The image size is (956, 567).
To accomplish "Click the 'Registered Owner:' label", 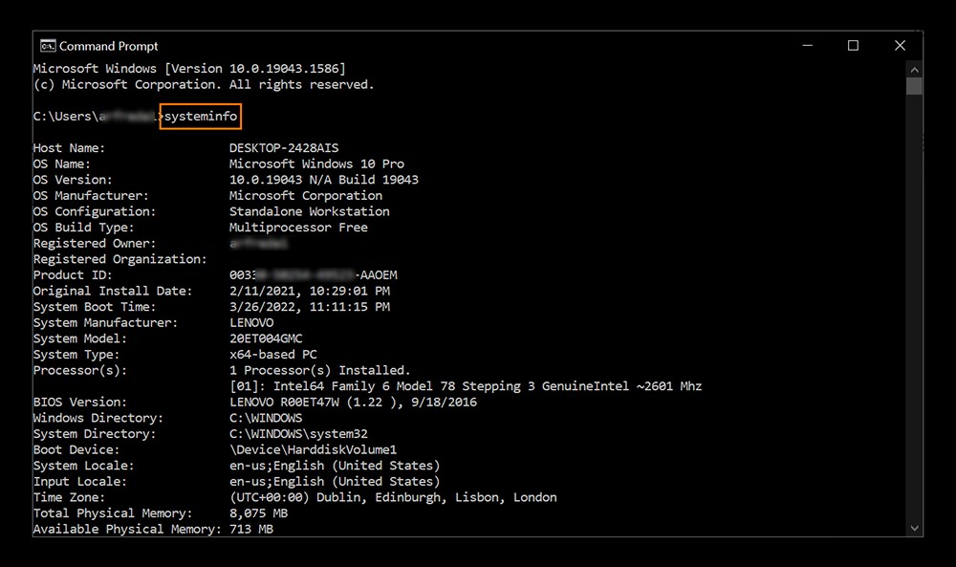I will [x=95, y=243].
